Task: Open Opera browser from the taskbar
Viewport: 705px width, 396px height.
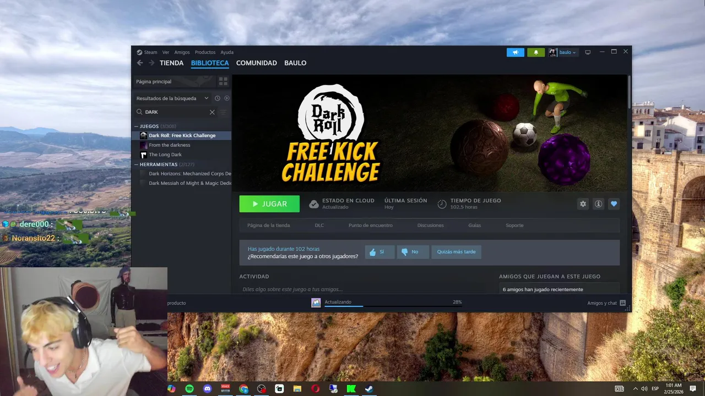Action: [x=316, y=388]
